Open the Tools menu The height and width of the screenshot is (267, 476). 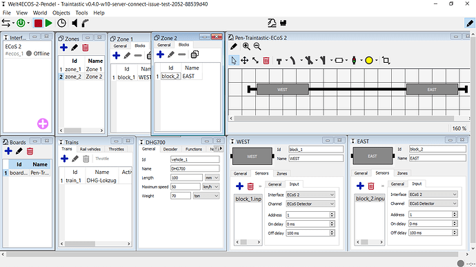[81, 12]
